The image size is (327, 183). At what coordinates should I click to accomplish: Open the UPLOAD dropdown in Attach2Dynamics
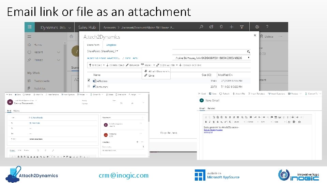point(96,65)
